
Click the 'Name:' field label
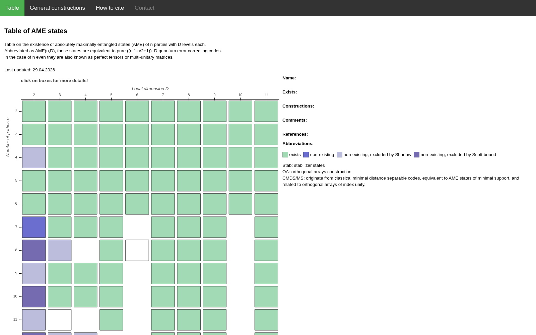pos(289,78)
